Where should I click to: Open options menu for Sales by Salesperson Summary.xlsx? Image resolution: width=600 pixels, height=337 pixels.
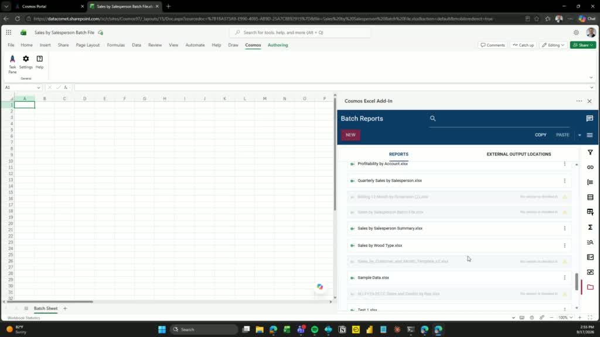[x=564, y=228]
